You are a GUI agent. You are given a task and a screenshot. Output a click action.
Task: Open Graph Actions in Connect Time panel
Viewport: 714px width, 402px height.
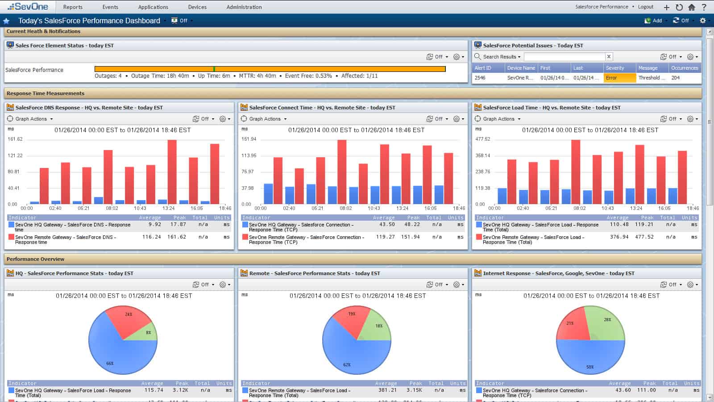tap(264, 119)
